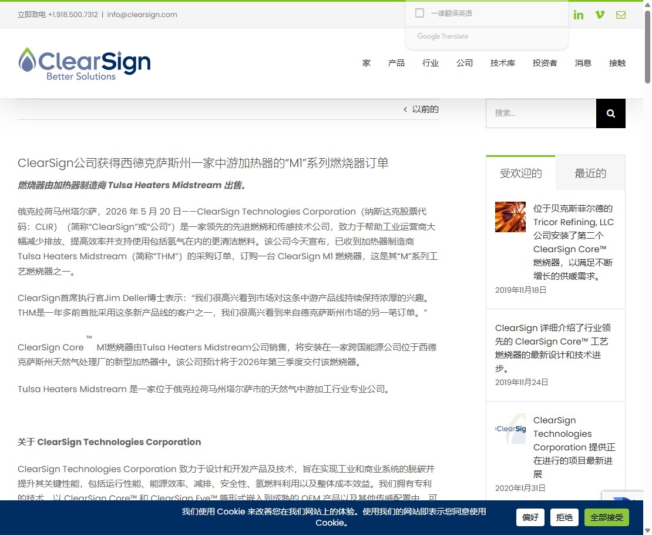
Task: Go to the 以前的 previous article link
Action: pyautogui.click(x=425, y=109)
